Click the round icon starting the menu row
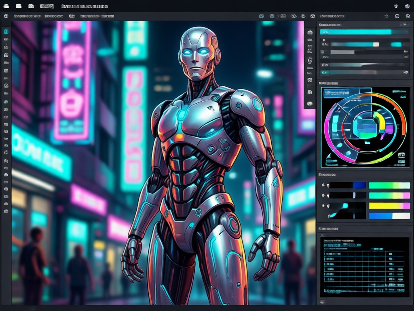Viewport: 414px width, 311px height. [6, 16]
